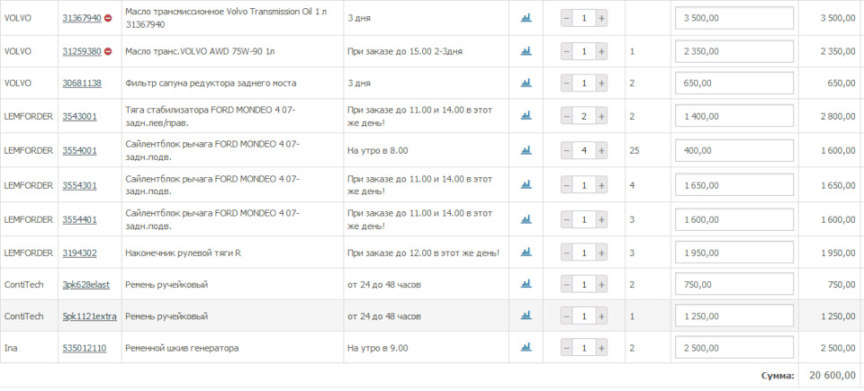Select description 'Фильтр сапуна редуктора заднего моста'
864x391 pixels.
pyautogui.click(x=211, y=84)
